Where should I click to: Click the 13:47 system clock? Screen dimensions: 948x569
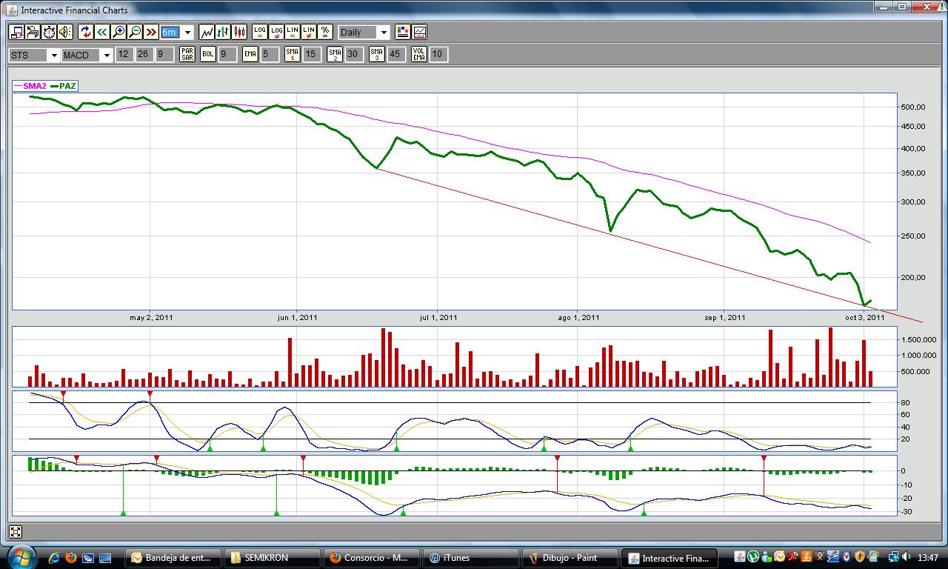point(927,557)
